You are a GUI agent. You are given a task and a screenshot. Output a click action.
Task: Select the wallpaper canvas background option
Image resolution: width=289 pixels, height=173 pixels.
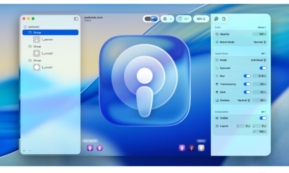point(154,19)
